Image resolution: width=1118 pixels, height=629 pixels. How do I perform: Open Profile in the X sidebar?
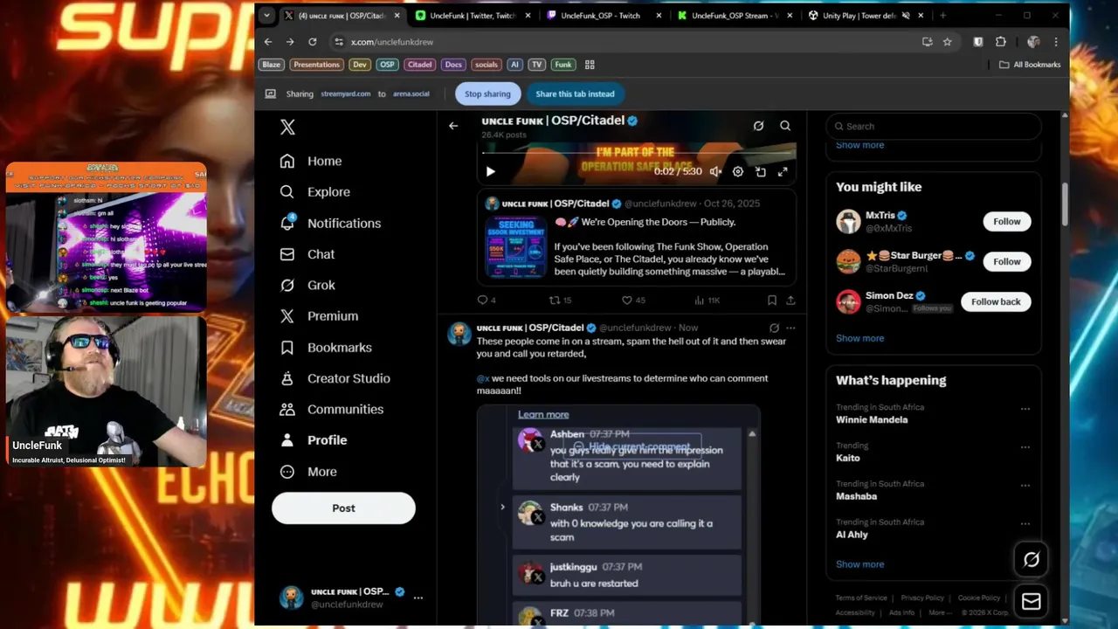coord(314,440)
